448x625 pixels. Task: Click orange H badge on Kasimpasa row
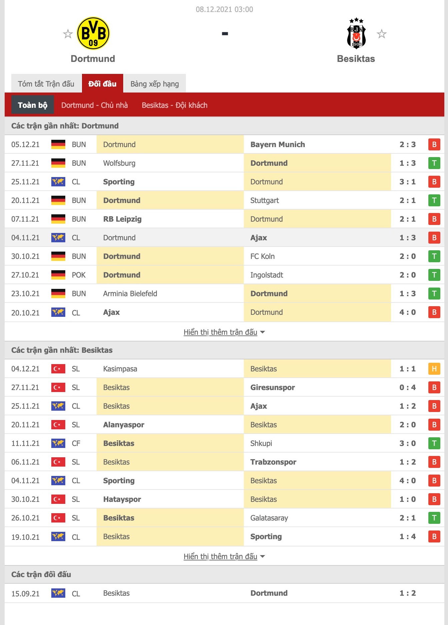tap(434, 369)
